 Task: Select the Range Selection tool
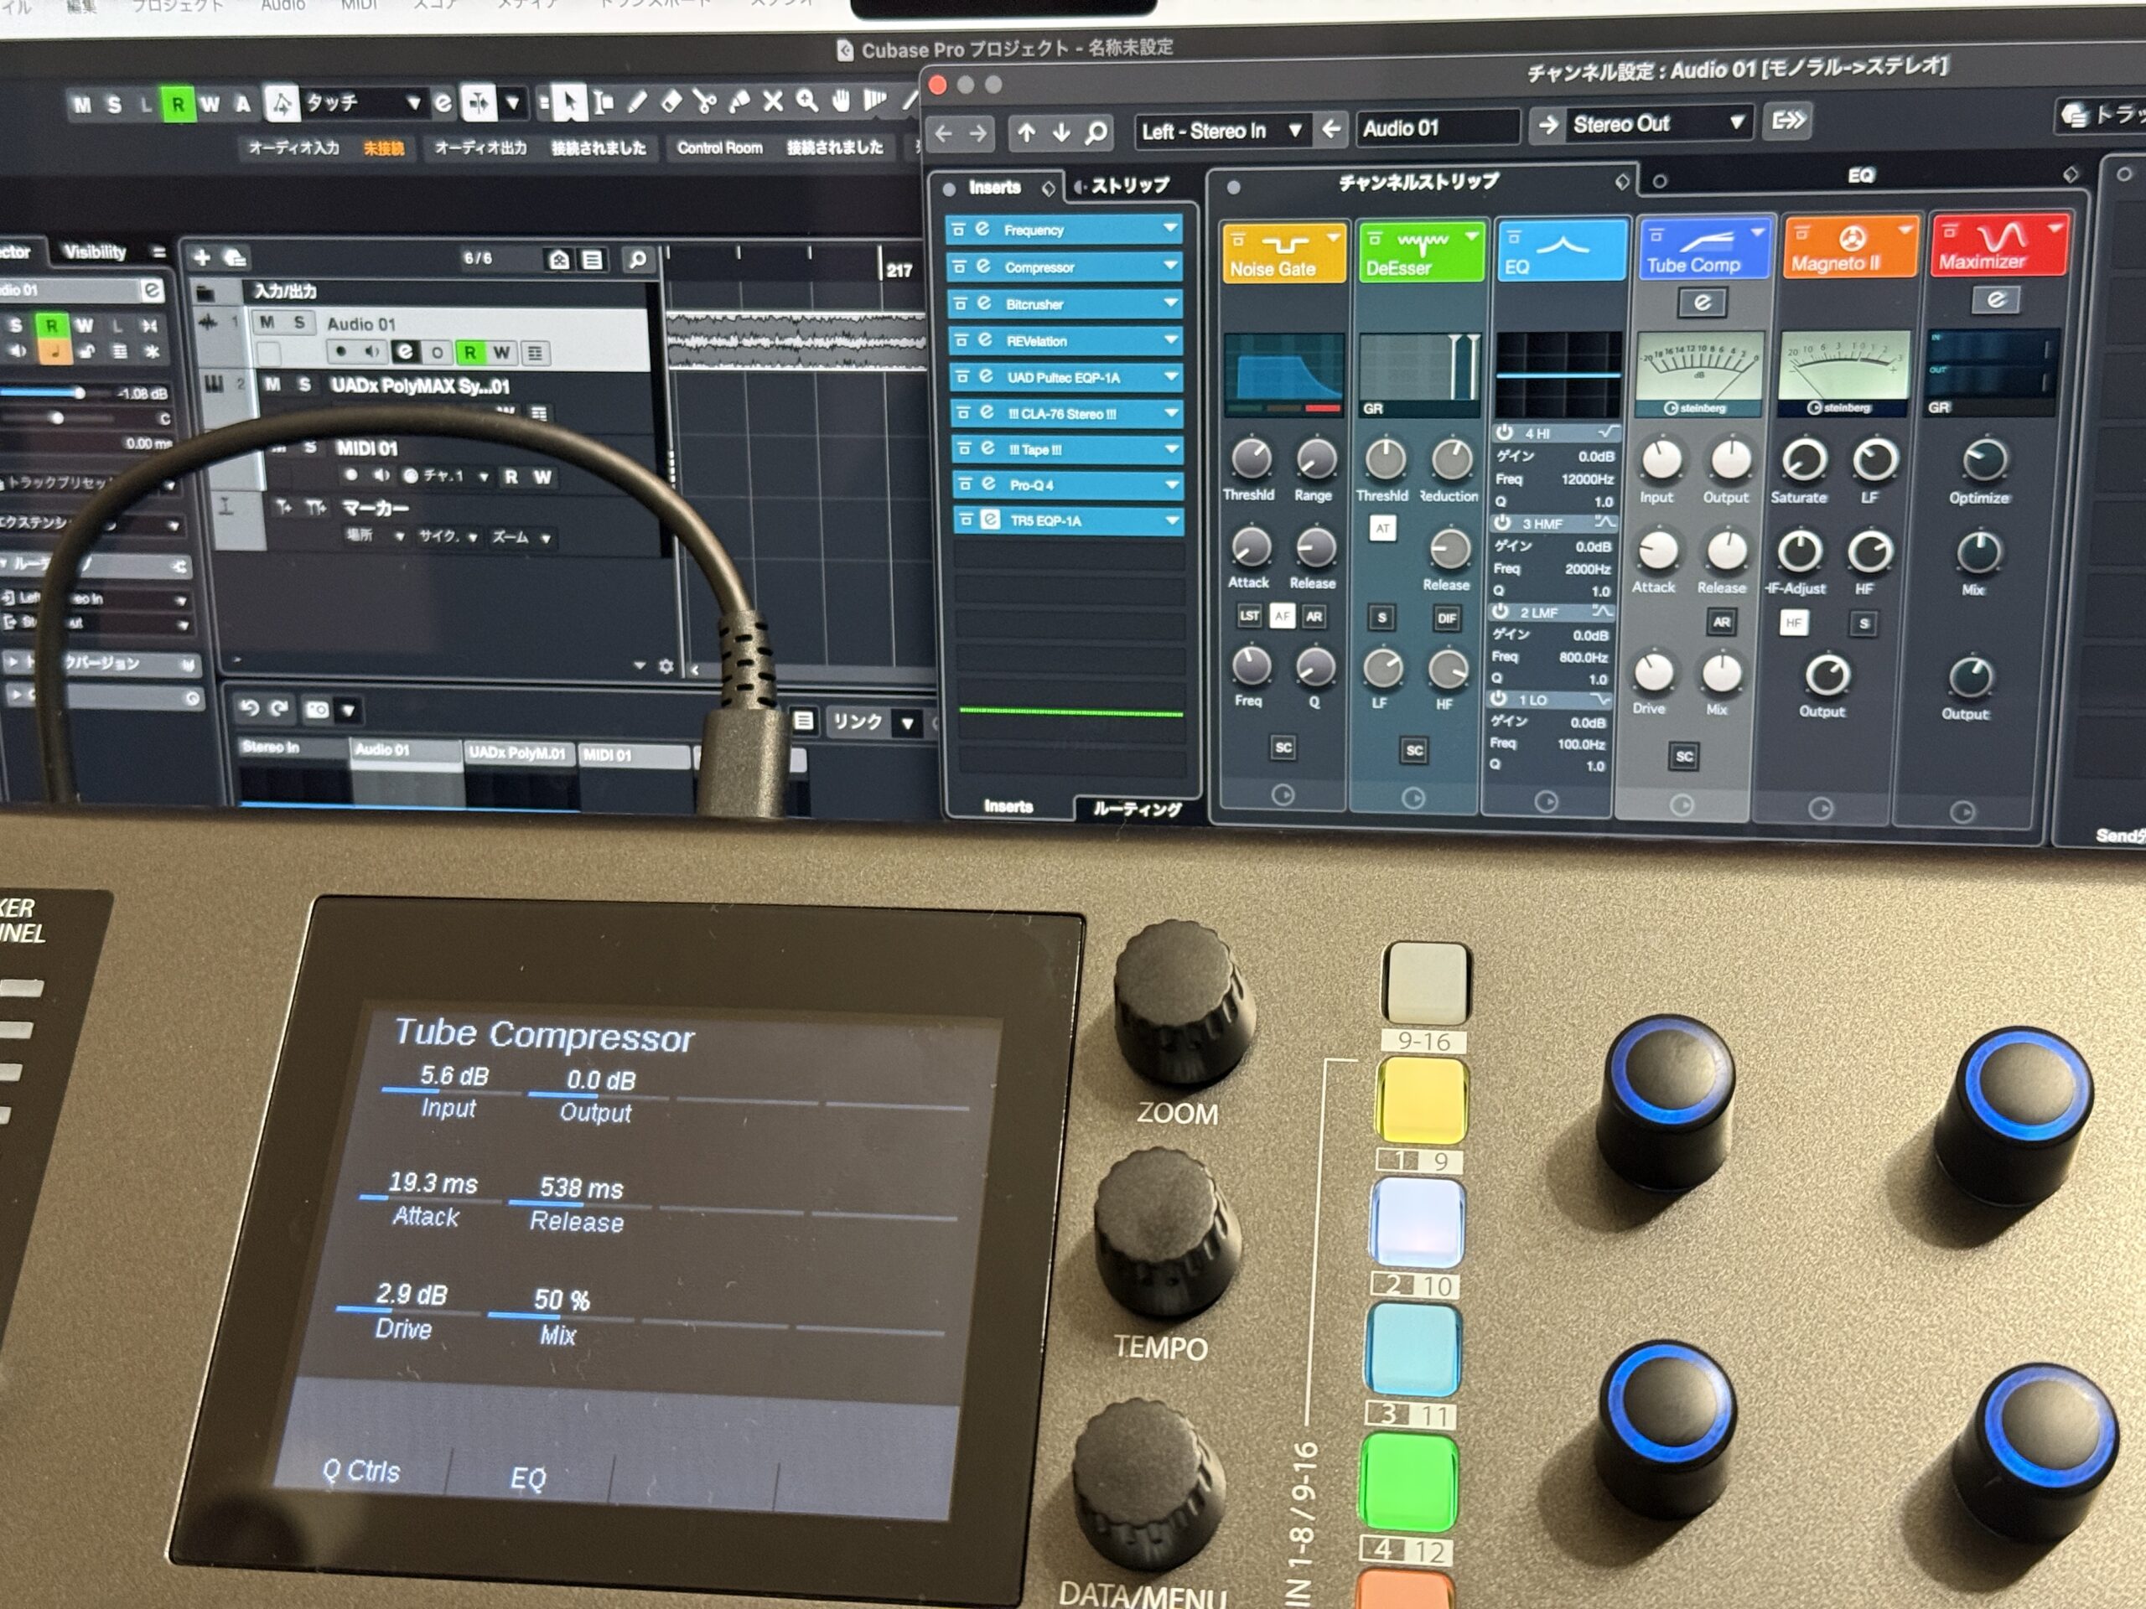click(604, 102)
